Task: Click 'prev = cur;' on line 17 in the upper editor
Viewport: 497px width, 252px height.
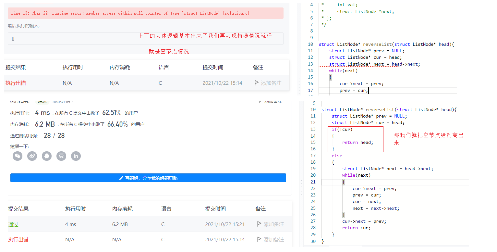Action: point(354,90)
